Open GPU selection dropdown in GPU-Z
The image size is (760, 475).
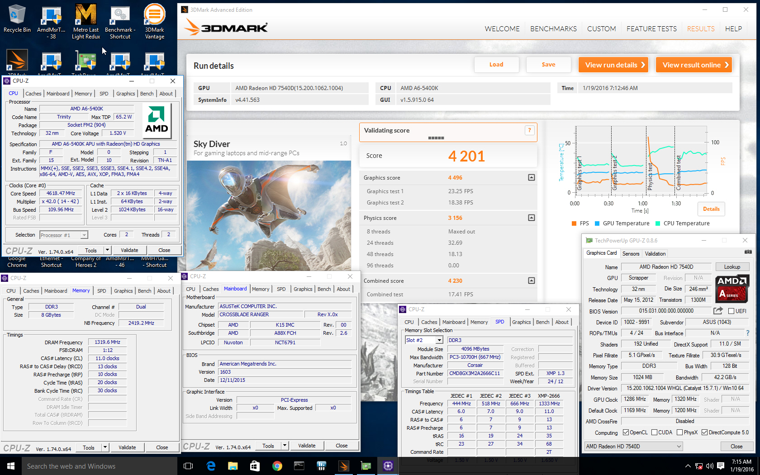click(x=633, y=446)
